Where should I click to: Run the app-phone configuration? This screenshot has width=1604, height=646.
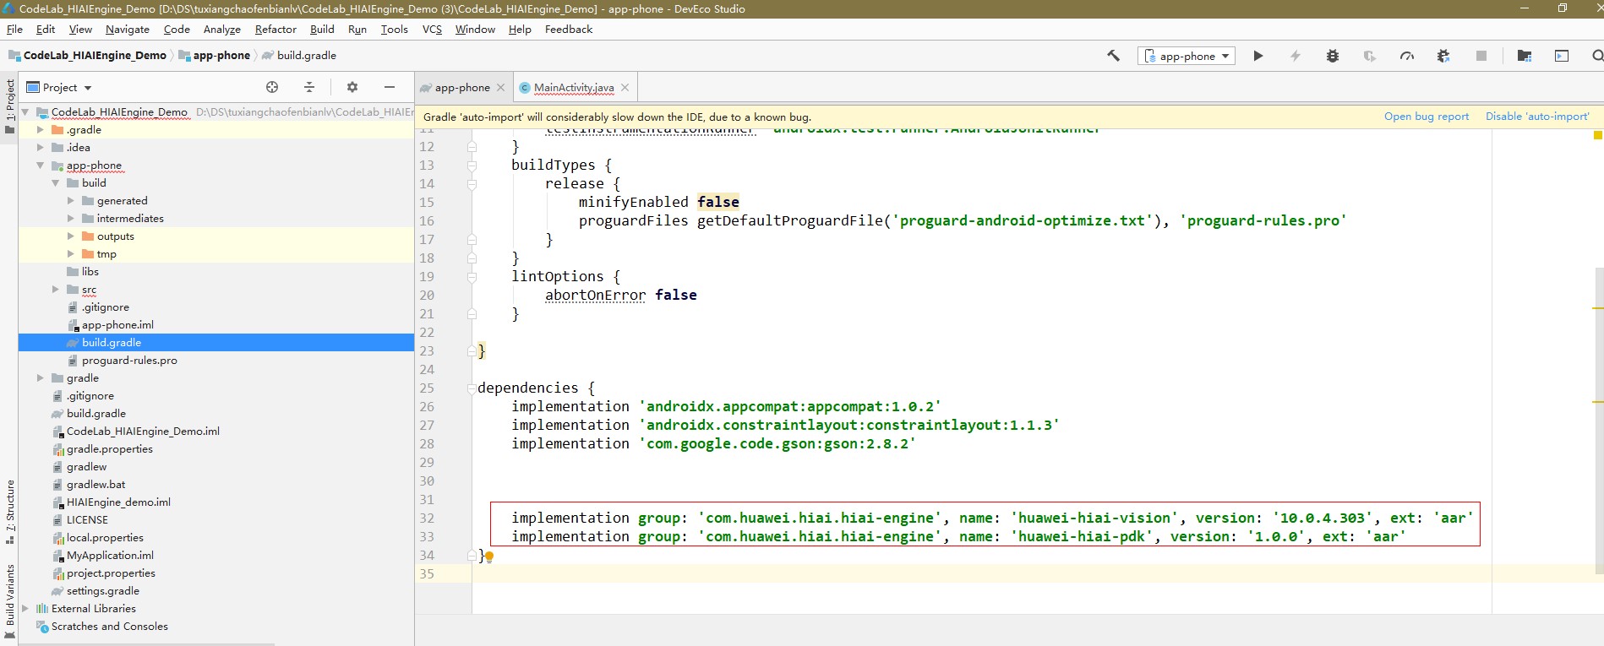coord(1258,56)
